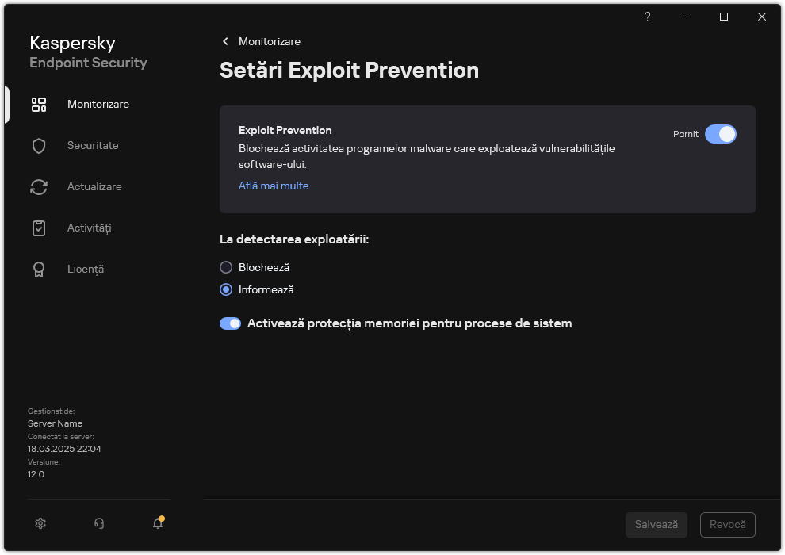Click the Pornit status label
This screenshot has width=785, height=555.
coord(685,134)
